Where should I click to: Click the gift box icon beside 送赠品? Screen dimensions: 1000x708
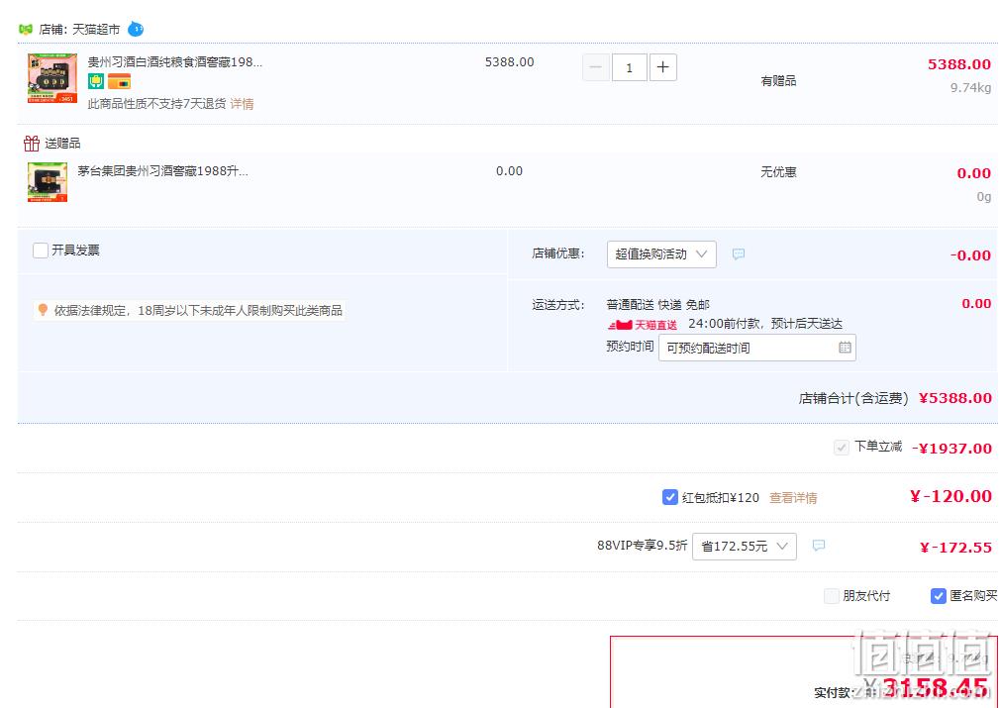tap(32, 143)
